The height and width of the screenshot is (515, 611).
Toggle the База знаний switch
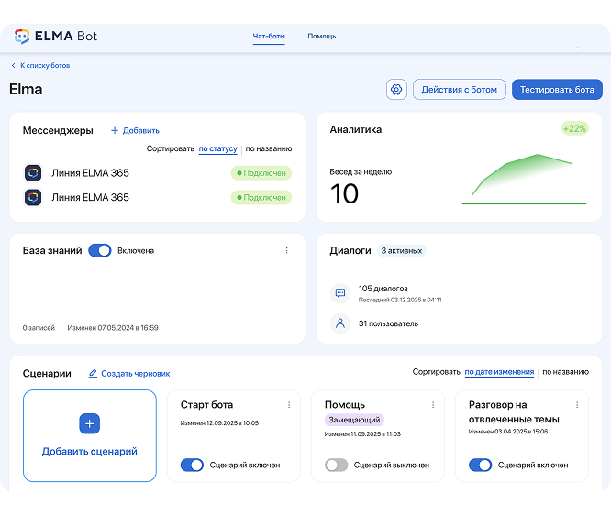[x=100, y=250]
